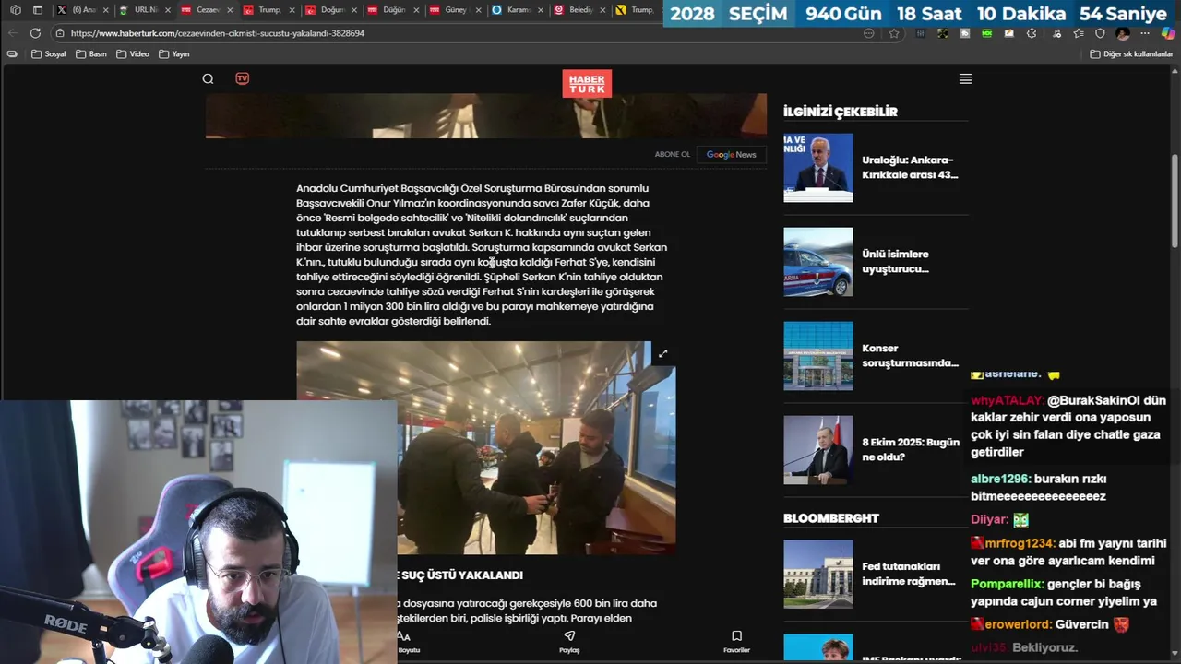Open the Sosyal bookmarks folder
1181x664 pixels.
click(49, 54)
